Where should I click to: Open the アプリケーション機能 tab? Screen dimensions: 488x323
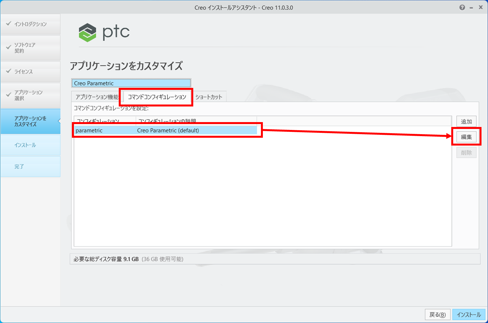tap(97, 97)
